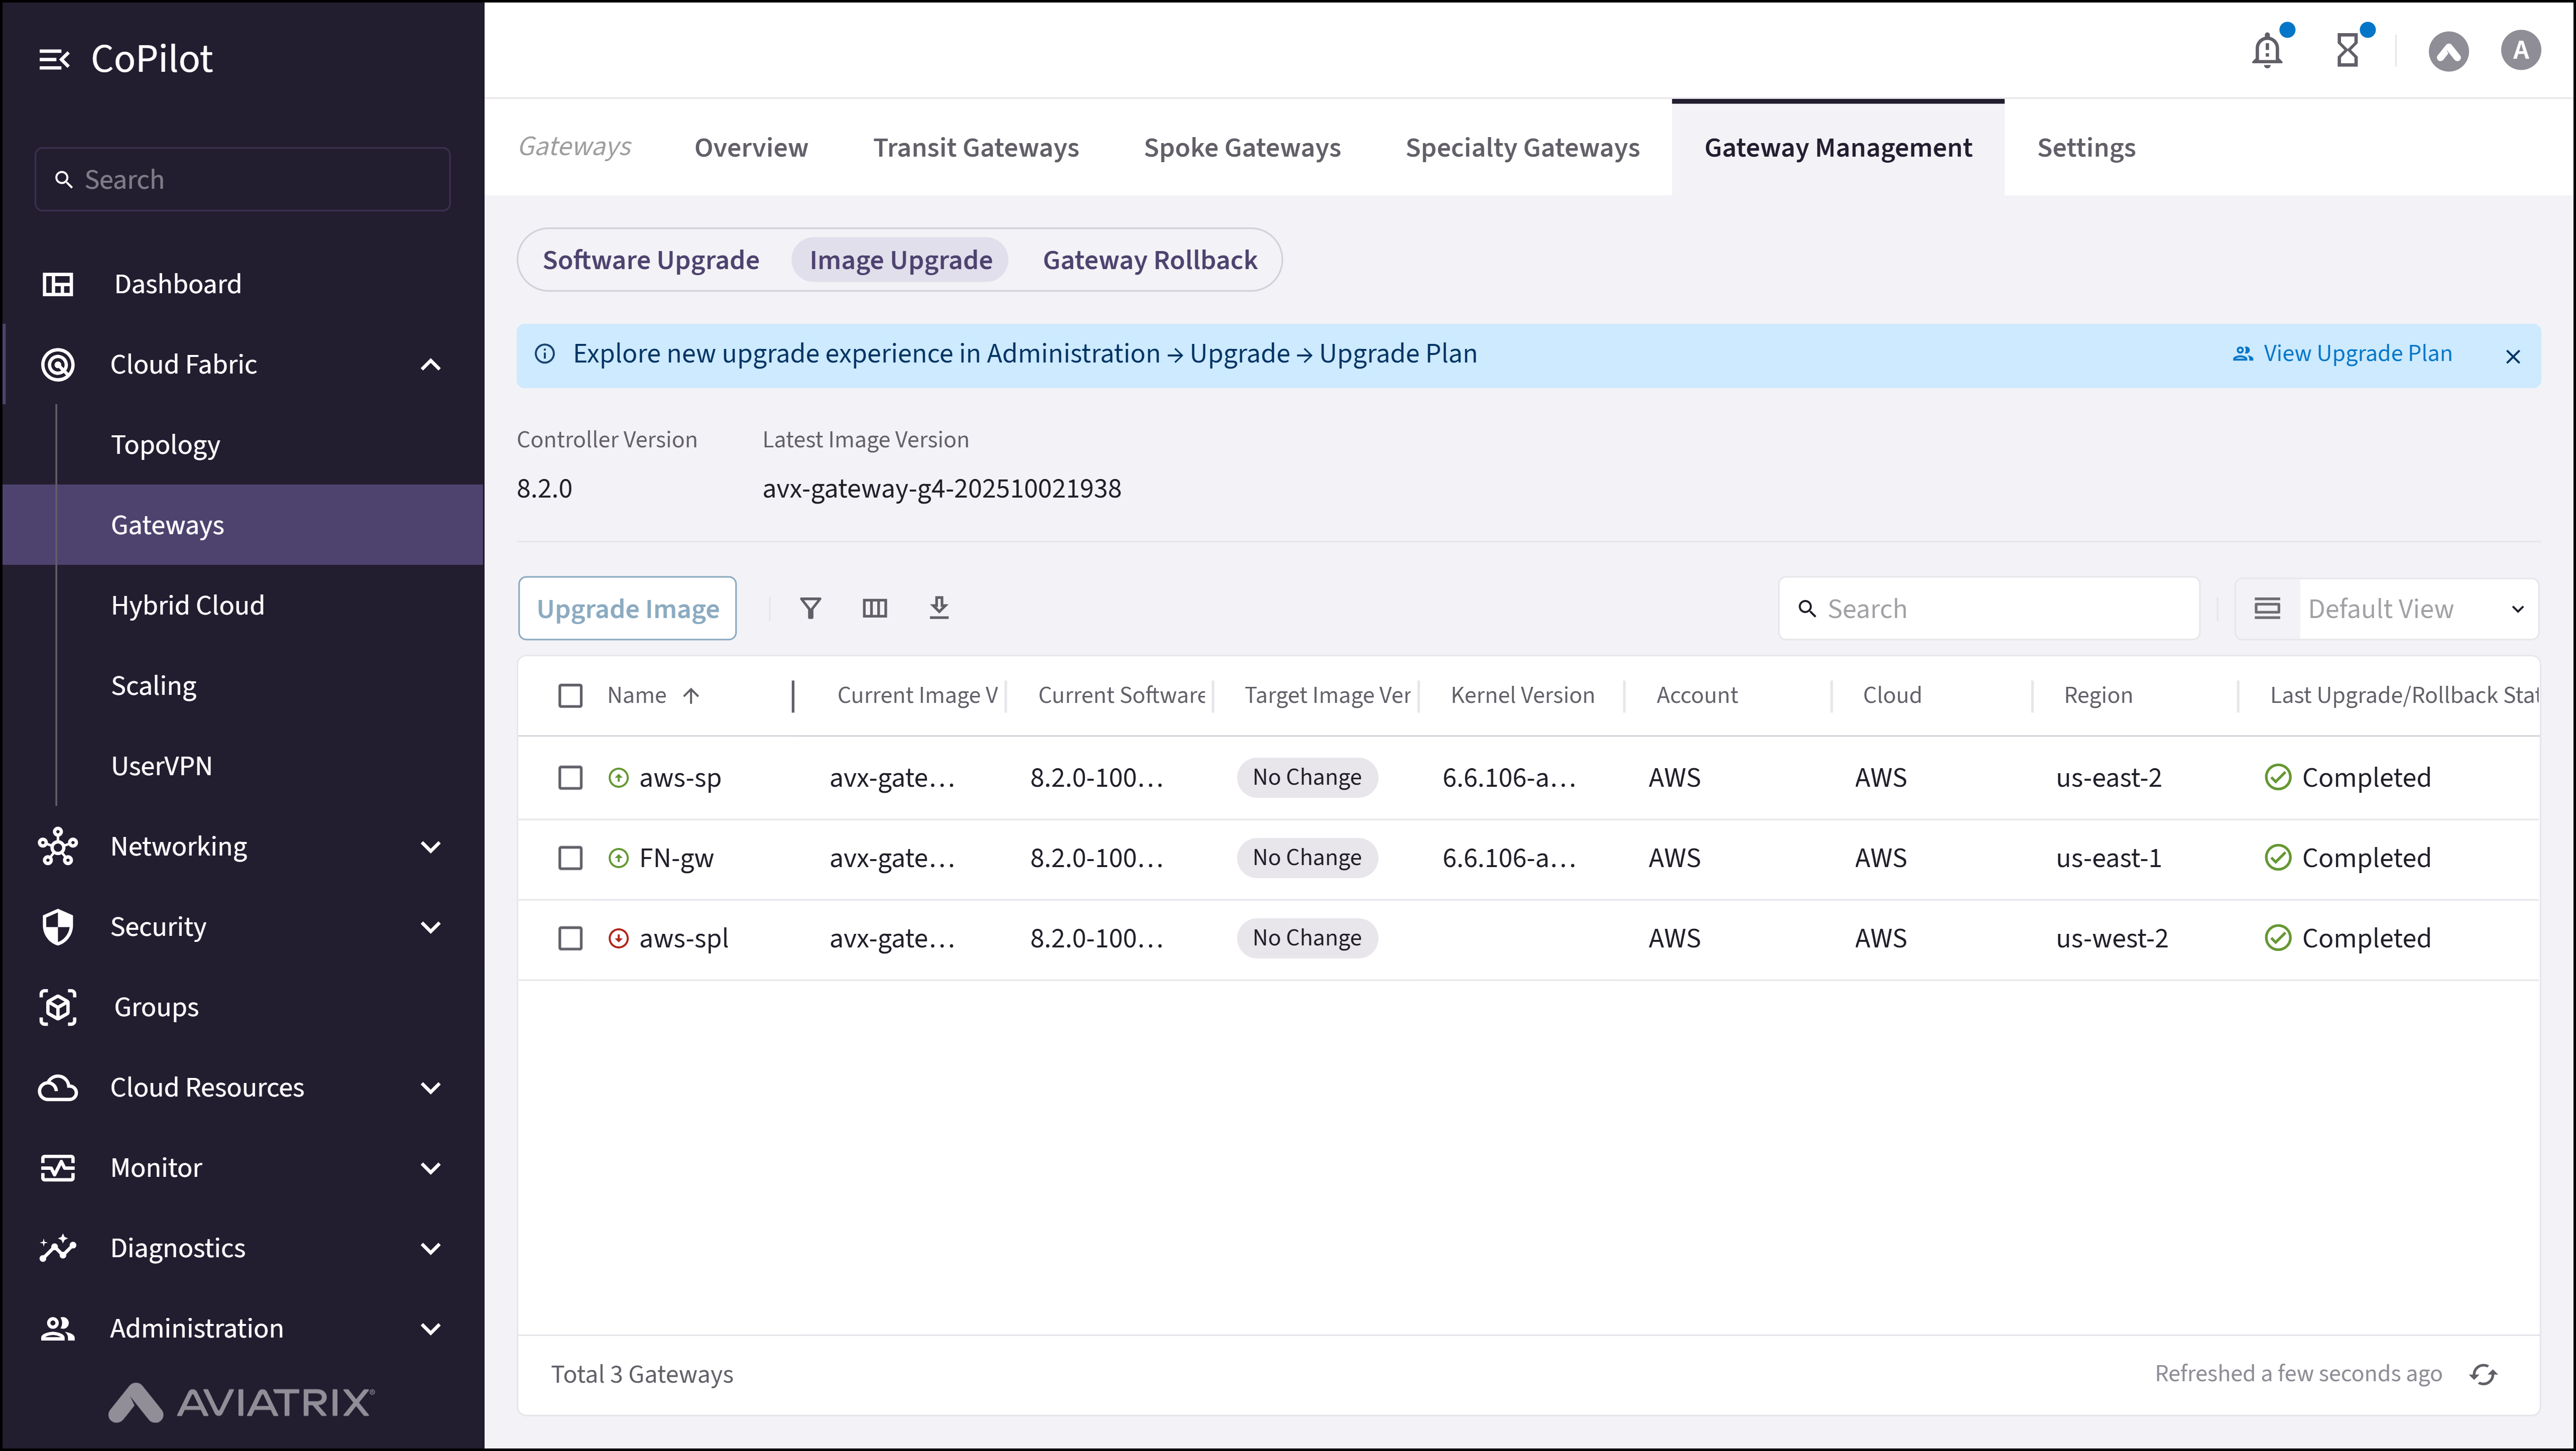
Task: Open the column selection icon in the toolbar
Action: pyautogui.click(x=874, y=608)
